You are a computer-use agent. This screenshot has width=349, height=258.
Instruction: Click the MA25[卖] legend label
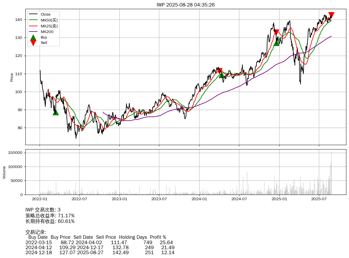click(x=49, y=26)
